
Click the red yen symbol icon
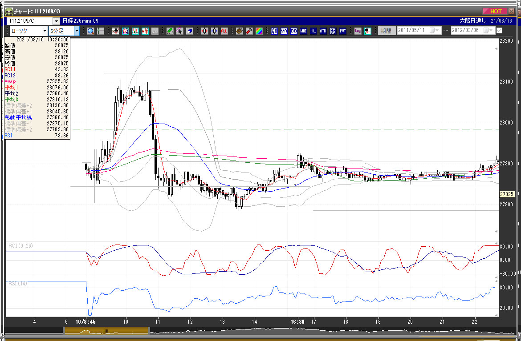pos(145,31)
